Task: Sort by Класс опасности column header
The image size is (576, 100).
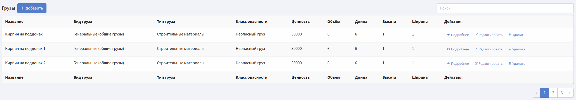Action: [x=251, y=22]
